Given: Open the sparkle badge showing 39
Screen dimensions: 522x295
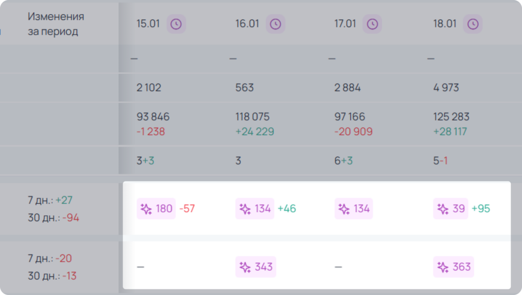Looking at the screenshot, I should 451,209.
